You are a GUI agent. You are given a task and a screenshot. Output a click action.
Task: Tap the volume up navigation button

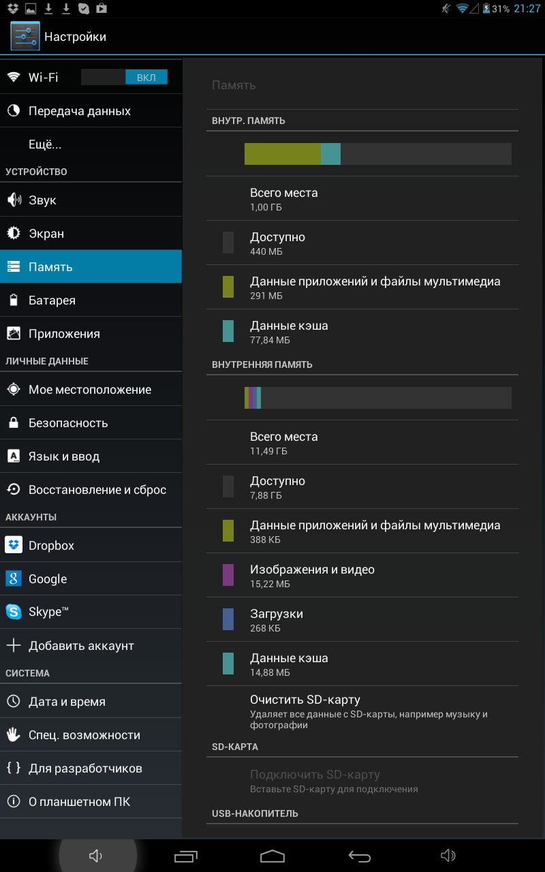point(448,856)
